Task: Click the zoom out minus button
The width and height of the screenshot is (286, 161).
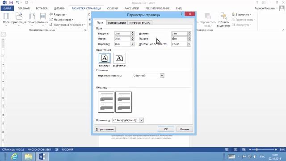Action: pos(250,149)
